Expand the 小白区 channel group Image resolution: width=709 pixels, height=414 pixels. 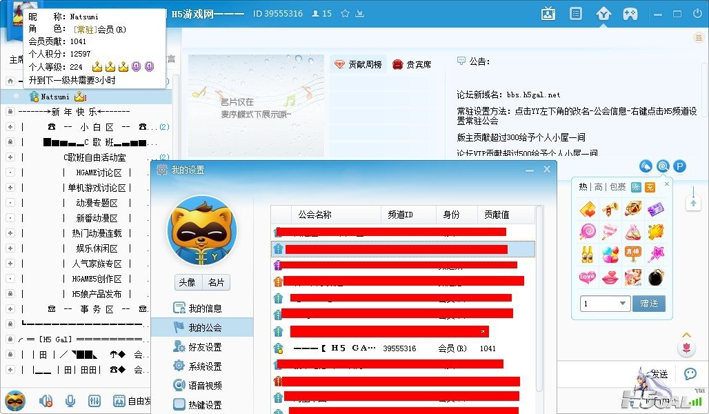pos(10,127)
